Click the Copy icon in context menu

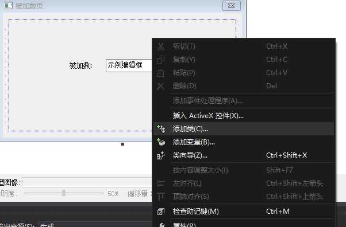[161, 60]
